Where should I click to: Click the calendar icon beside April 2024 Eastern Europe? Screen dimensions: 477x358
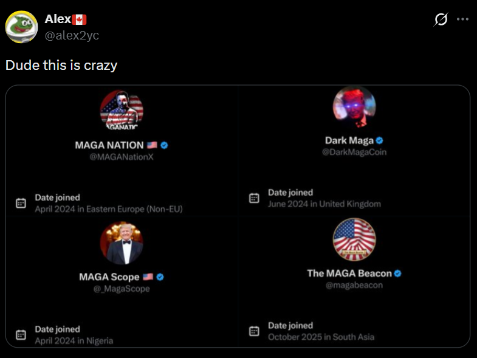point(21,203)
